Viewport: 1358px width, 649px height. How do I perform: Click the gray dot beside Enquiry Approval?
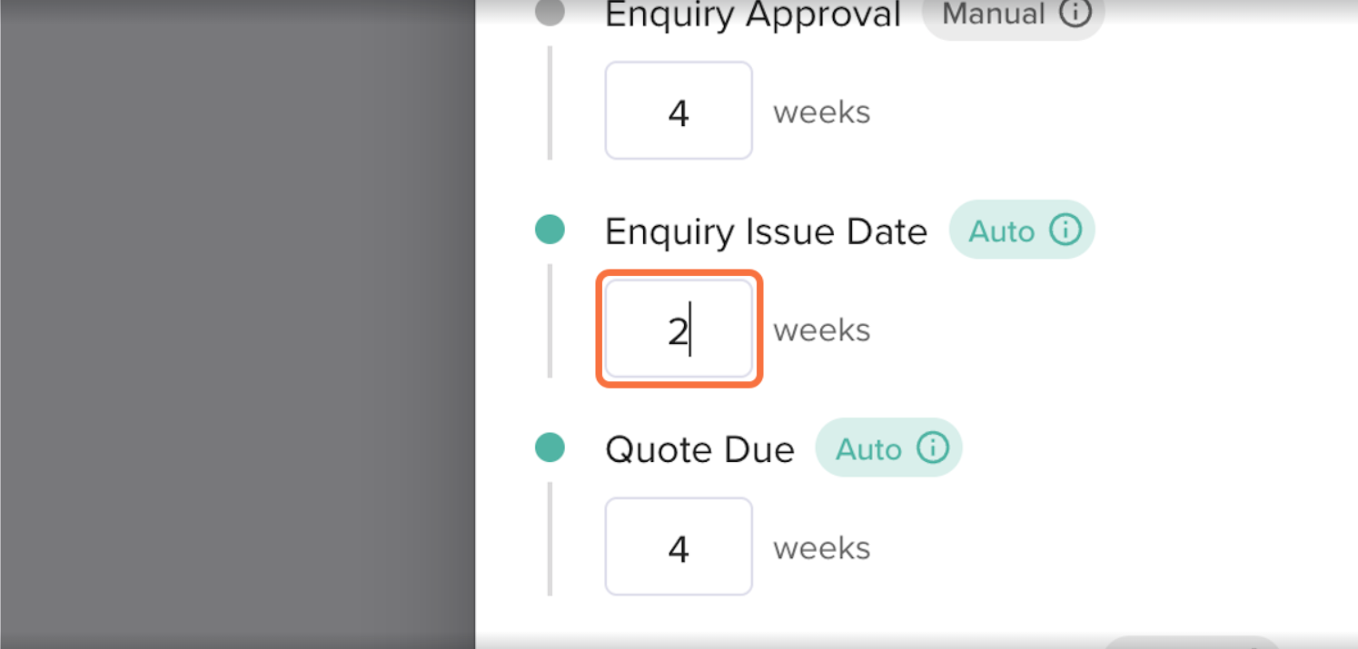[x=550, y=13]
